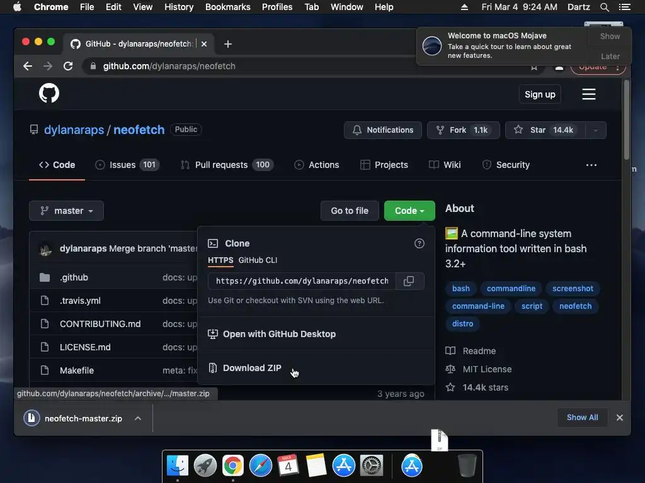The image size is (645, 483).
Task: Open the Pull requests tab
Action: 227,165
